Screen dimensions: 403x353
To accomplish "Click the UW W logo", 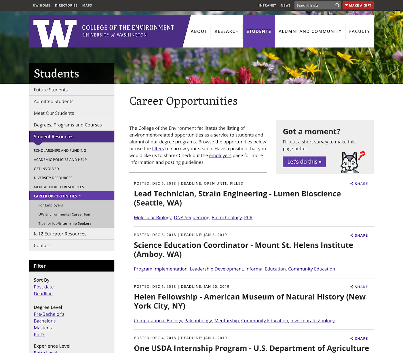I will [x=55, y=33].
